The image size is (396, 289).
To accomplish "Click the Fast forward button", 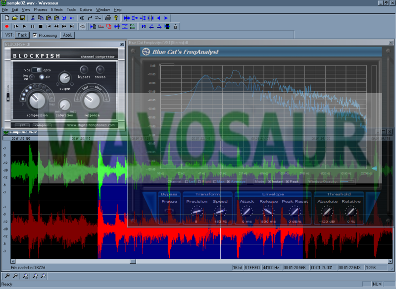I will point(64,26).
